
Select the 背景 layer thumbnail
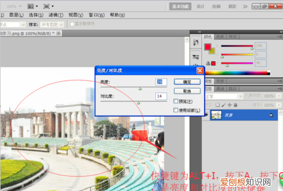(x=216, y=115)
